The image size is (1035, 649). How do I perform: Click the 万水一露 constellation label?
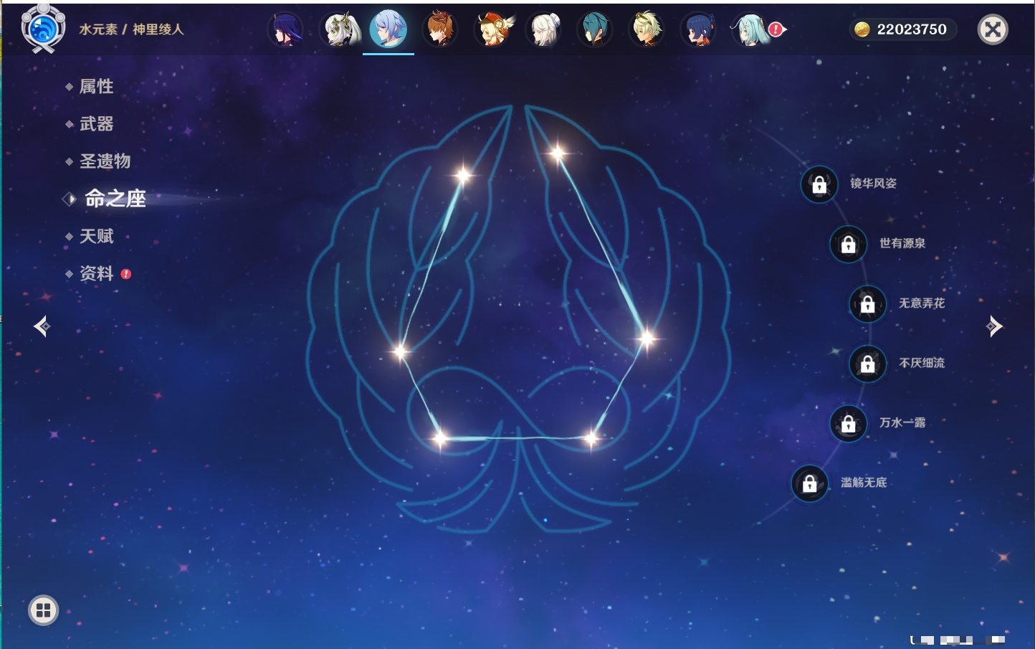click(x=902, y=422)
